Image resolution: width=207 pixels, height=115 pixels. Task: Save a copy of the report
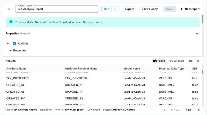tap(150, 9)
